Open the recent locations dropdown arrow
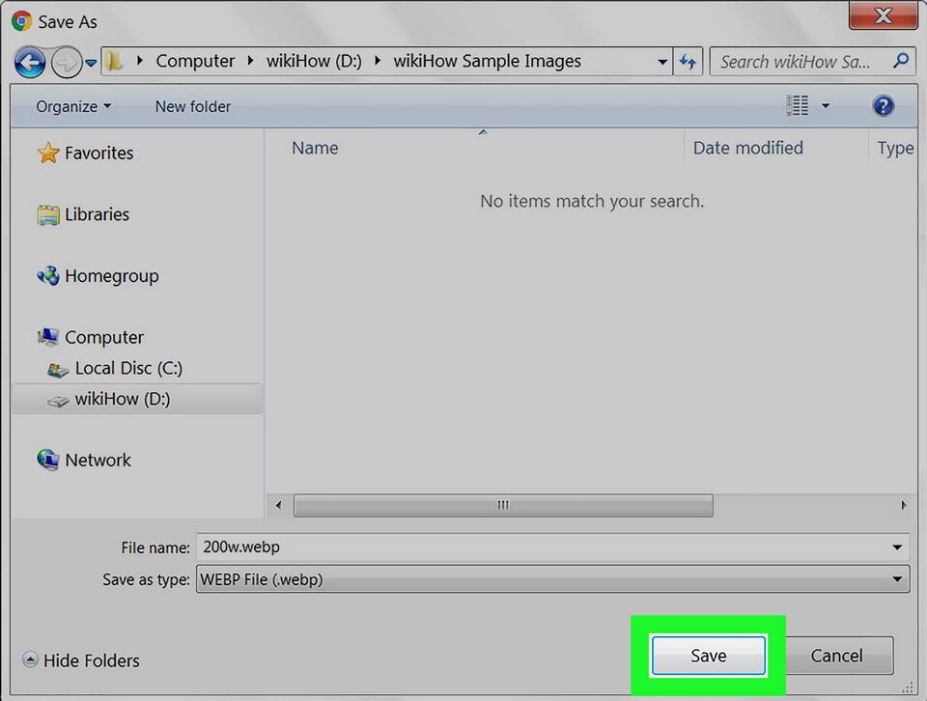 (91, 63)
